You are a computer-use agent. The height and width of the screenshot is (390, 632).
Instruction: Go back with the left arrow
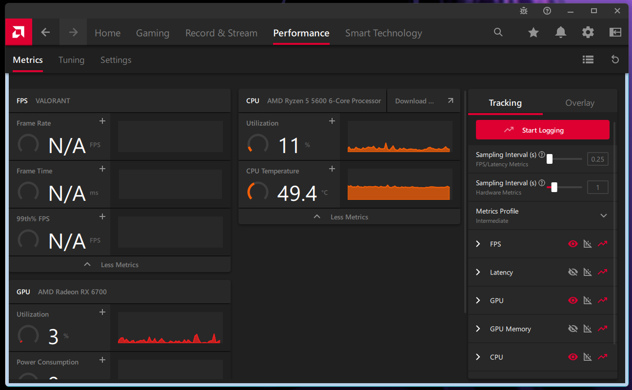[45, 32]
